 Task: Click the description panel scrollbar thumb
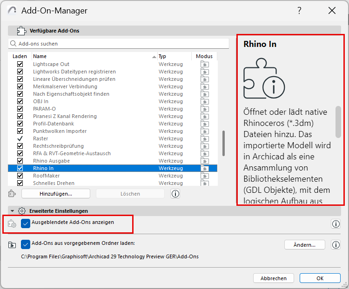point(338,122)
